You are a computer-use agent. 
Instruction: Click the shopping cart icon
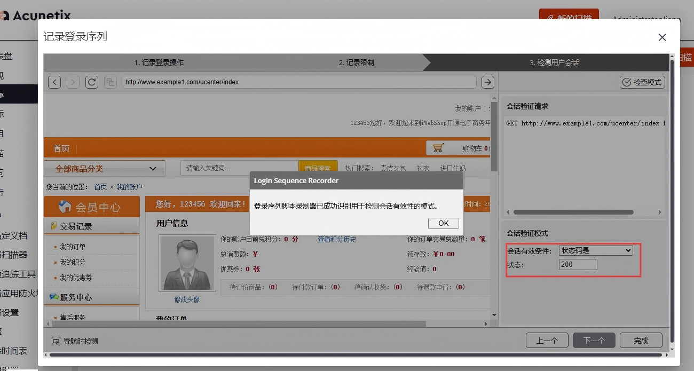click(438, 148)
